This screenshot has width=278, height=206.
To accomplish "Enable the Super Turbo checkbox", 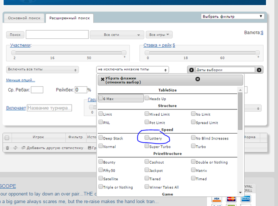I will pyautogui.click(x=147, y=146).
